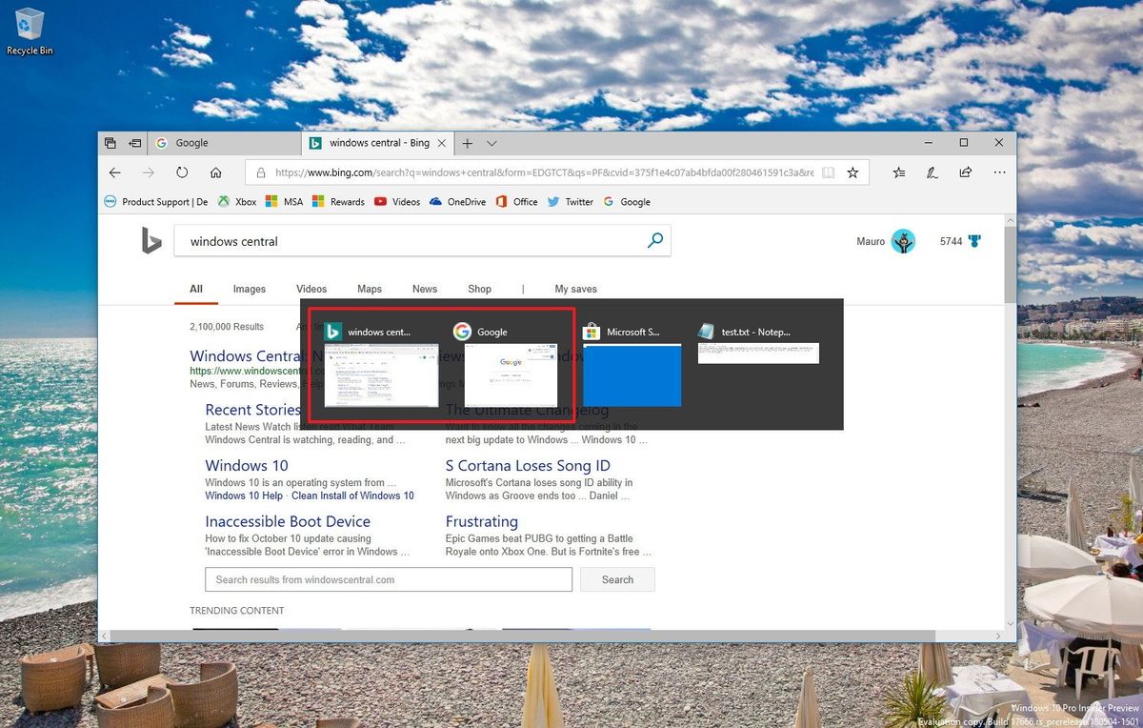Switch to the News results tab
1143x728 pixels.
point(425,289)
